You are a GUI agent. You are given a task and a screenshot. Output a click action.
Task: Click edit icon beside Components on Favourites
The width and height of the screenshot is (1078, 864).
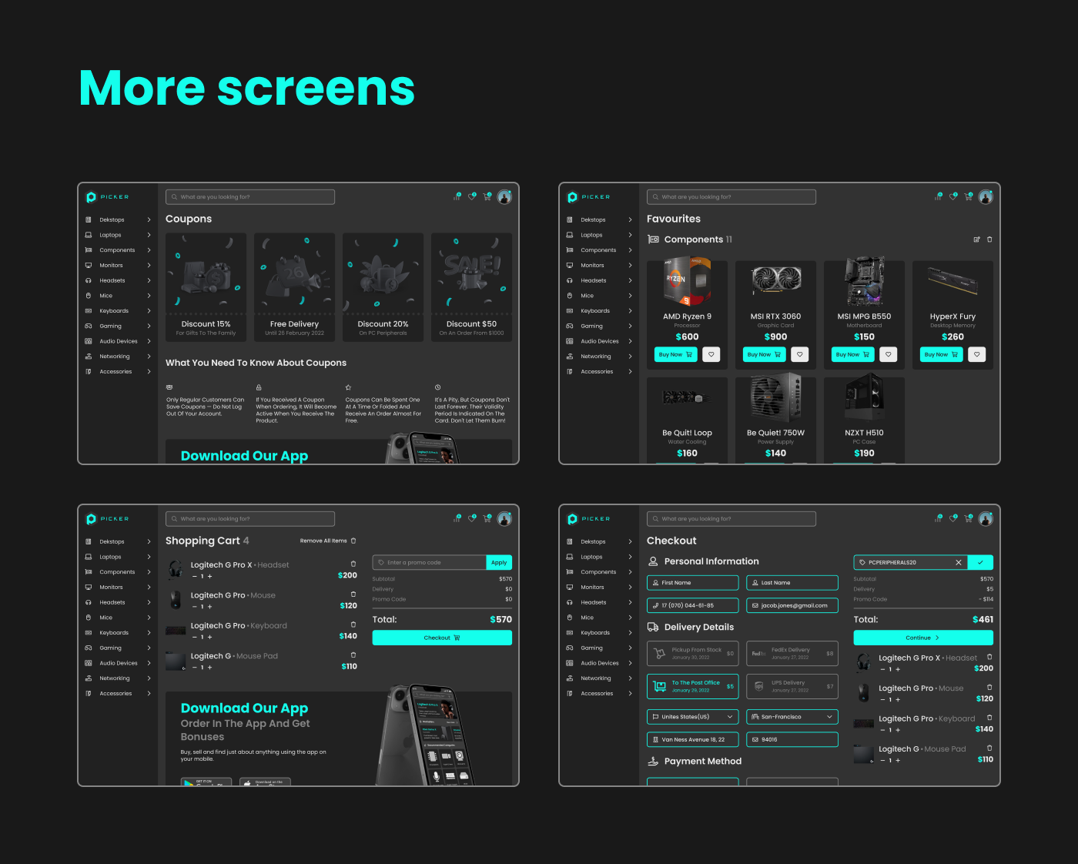tap(976, 239)
